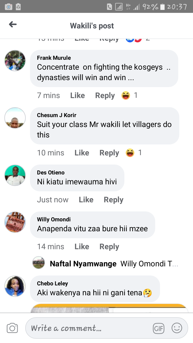Open Des Otieno's profile picture

(x=15, y=175)
